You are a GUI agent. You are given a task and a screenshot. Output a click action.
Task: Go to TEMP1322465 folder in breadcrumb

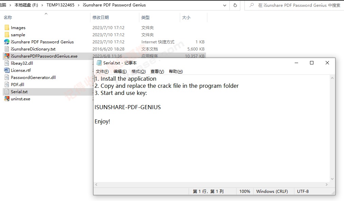click(60, 5)
